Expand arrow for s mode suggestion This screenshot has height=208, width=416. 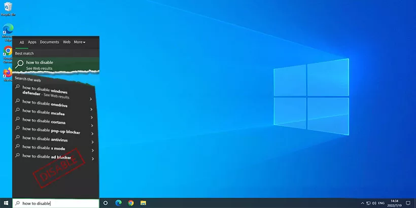click(93, 151)
